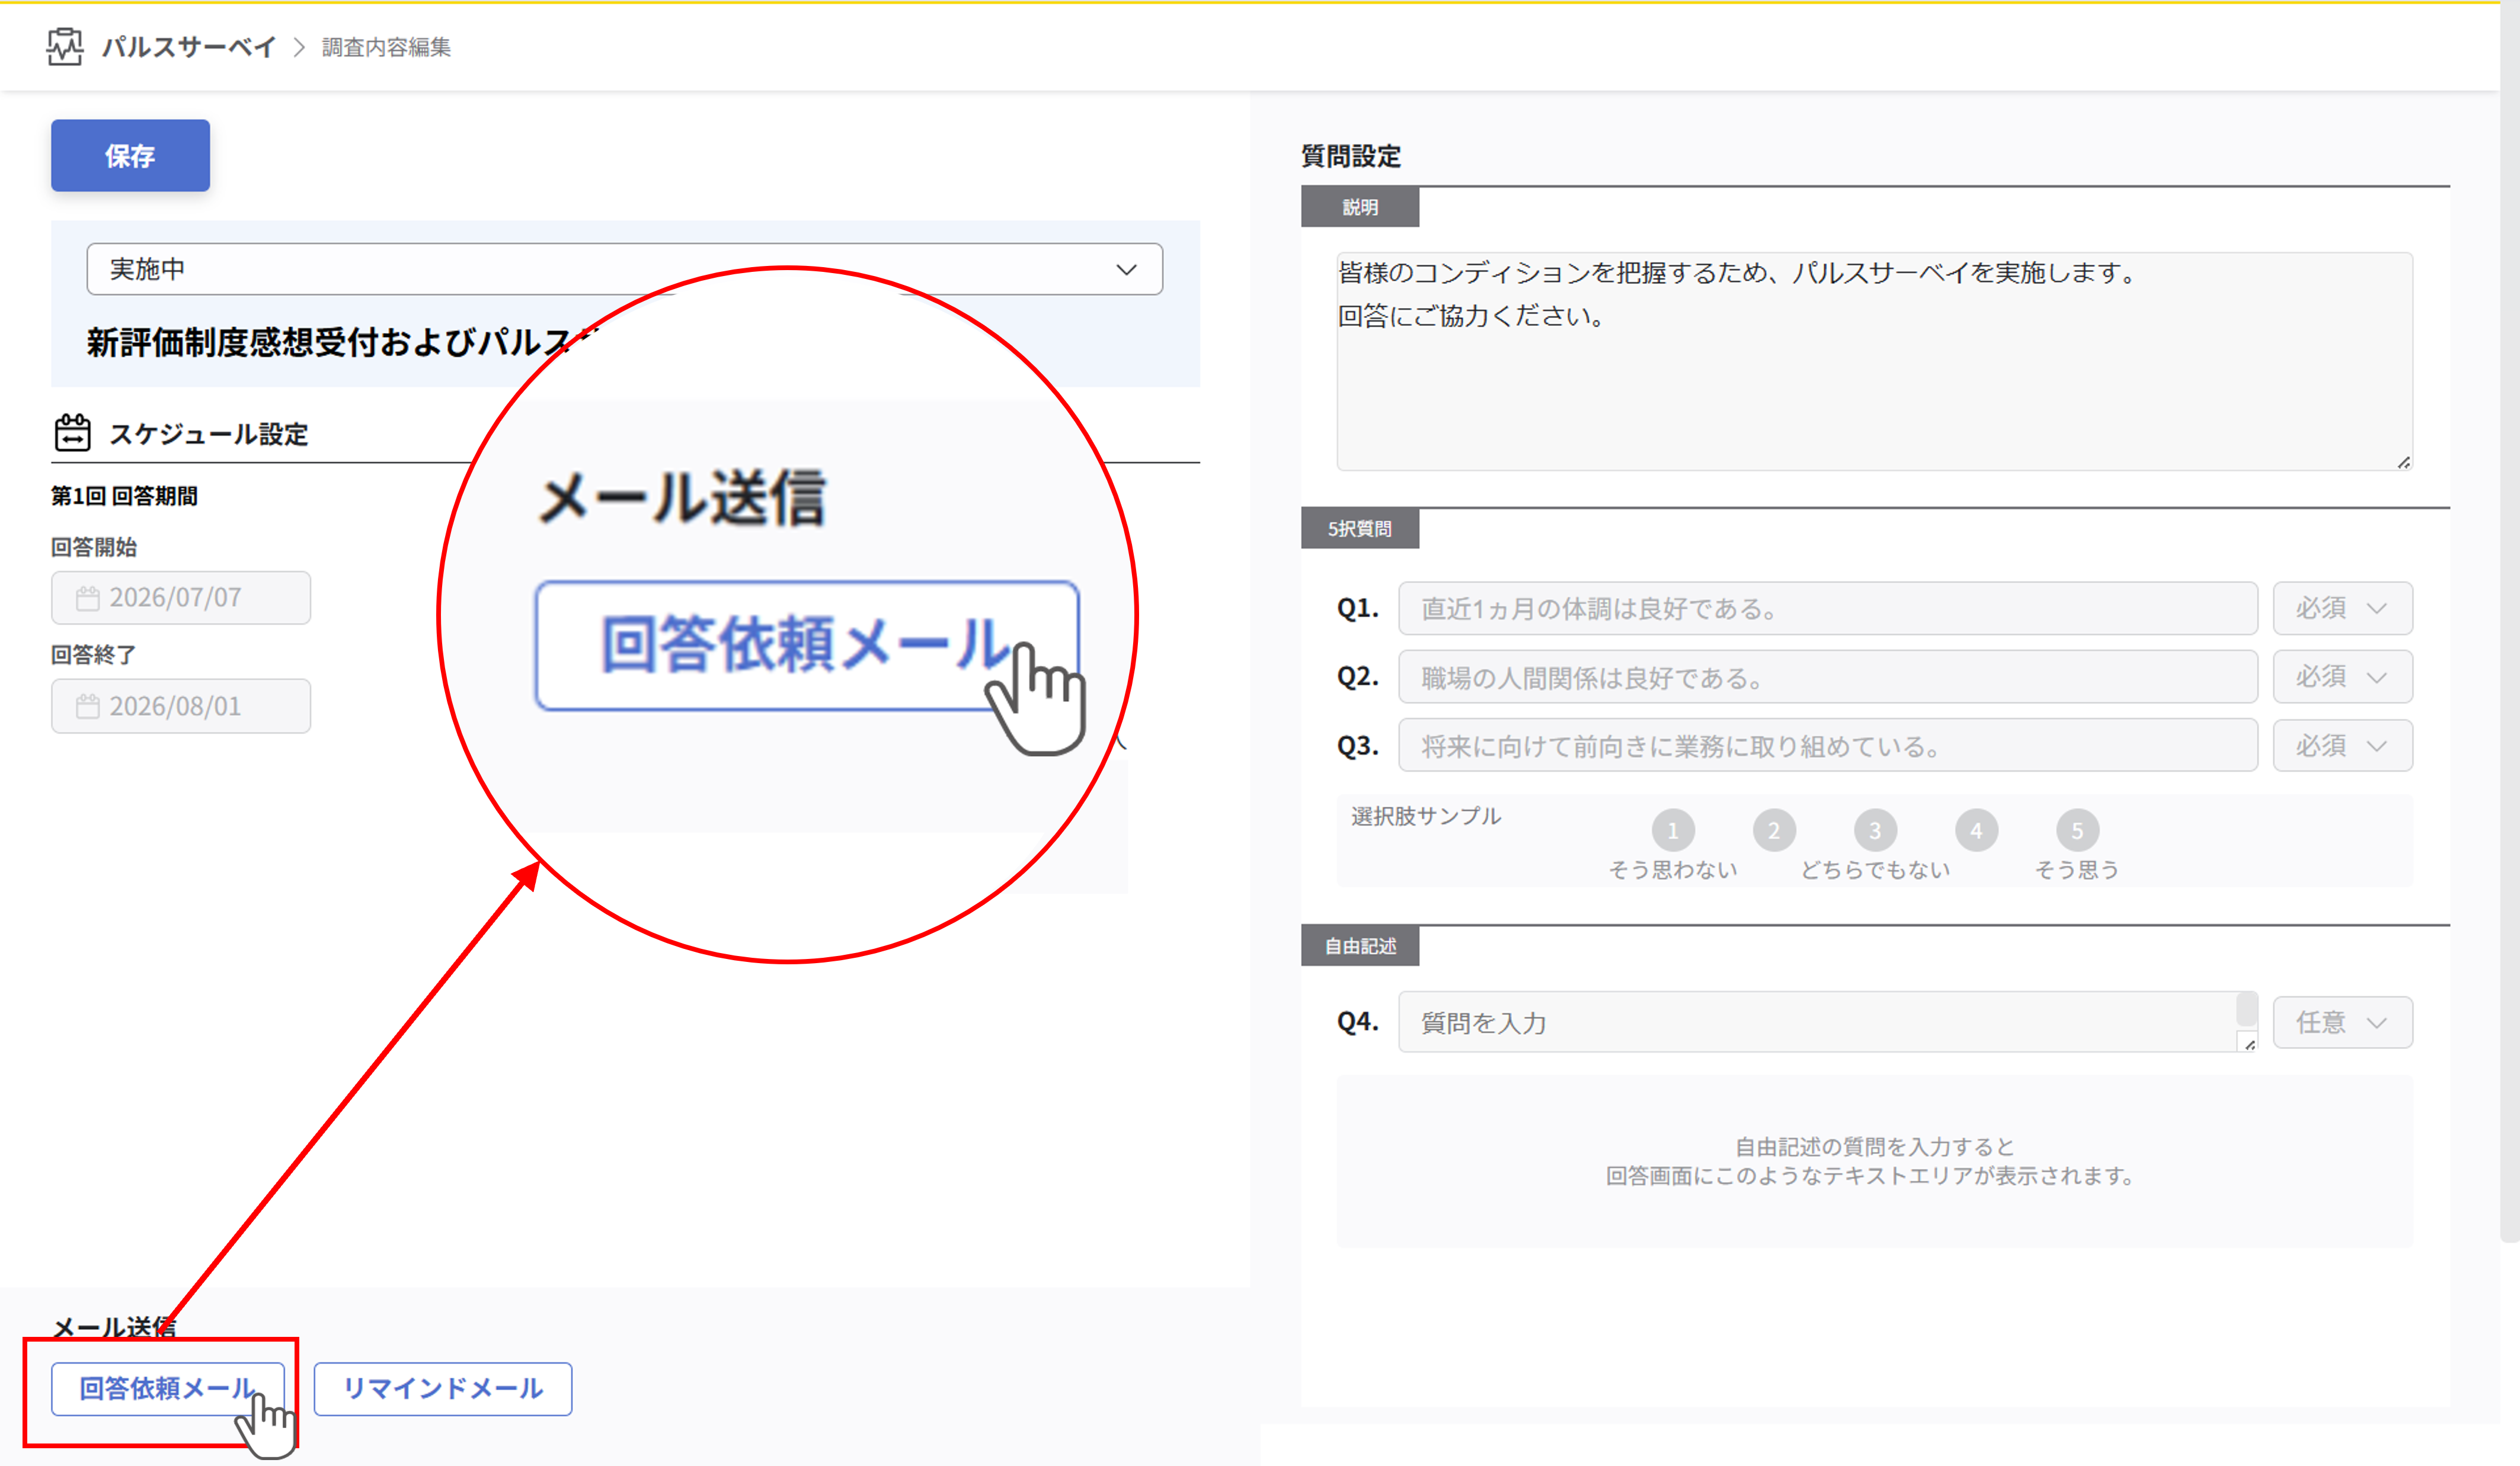
Task: Select sample choice 2
Action: tap(1773, 830)
